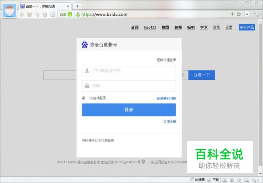Open the 视频 link in top navigation
The height and width of the screenshot is (183, 263).
[x=178, y=27]
